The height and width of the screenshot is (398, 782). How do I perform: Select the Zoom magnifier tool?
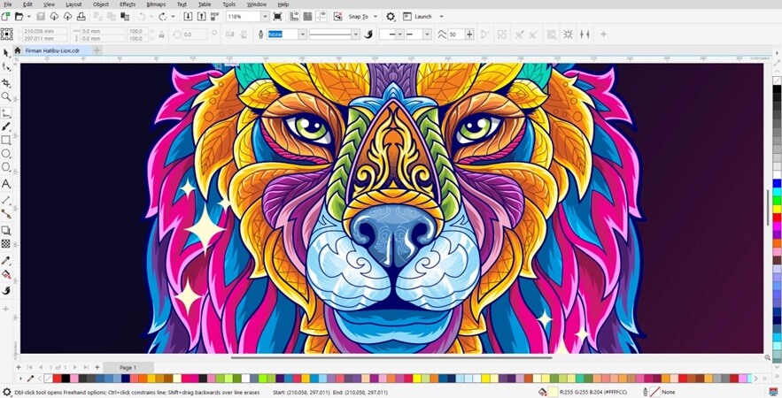6,96
